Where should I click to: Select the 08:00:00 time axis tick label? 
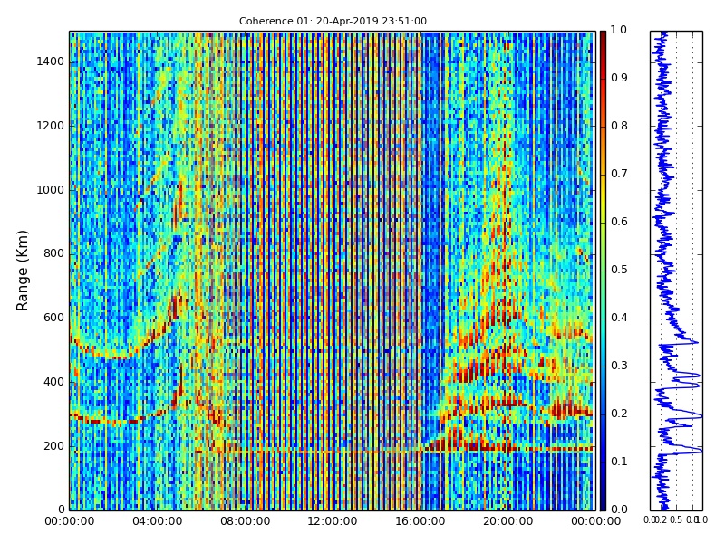[x=245, y=521]
